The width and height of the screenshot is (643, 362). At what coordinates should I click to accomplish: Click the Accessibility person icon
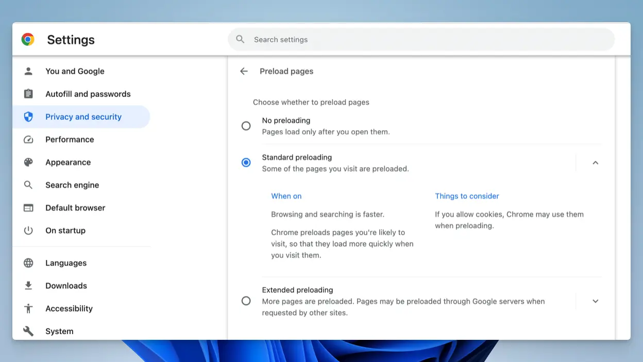point(28,308)
